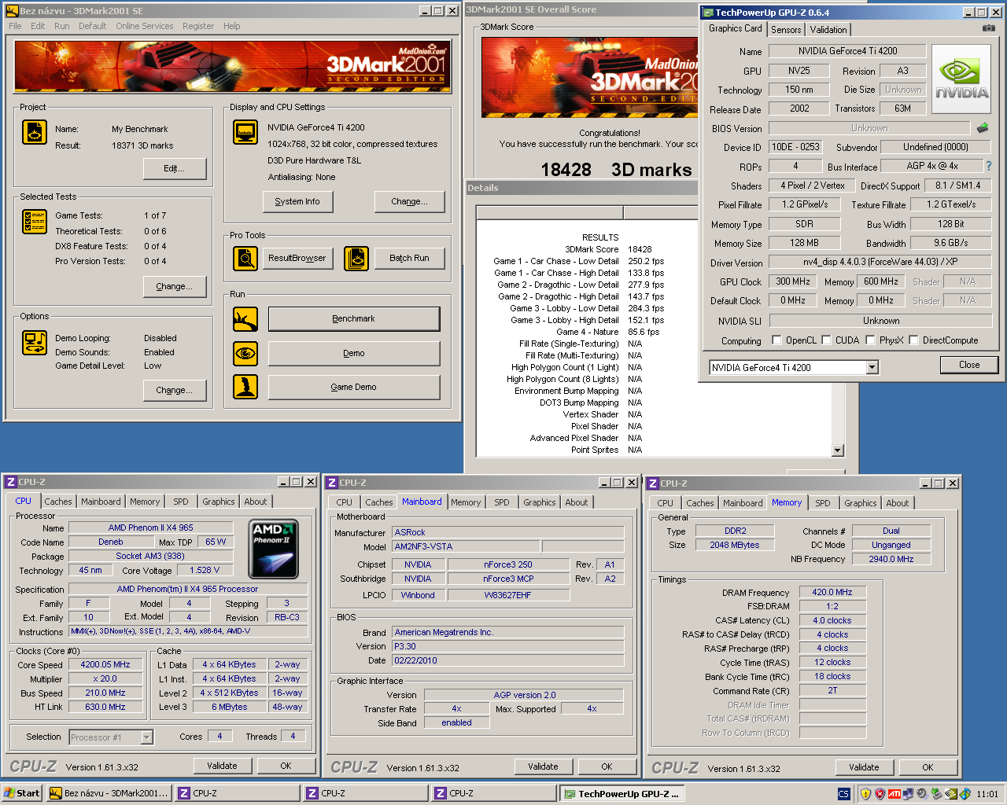Click Change... under Options
This screenshot has height=805, width=1007.
click(175, 391)
